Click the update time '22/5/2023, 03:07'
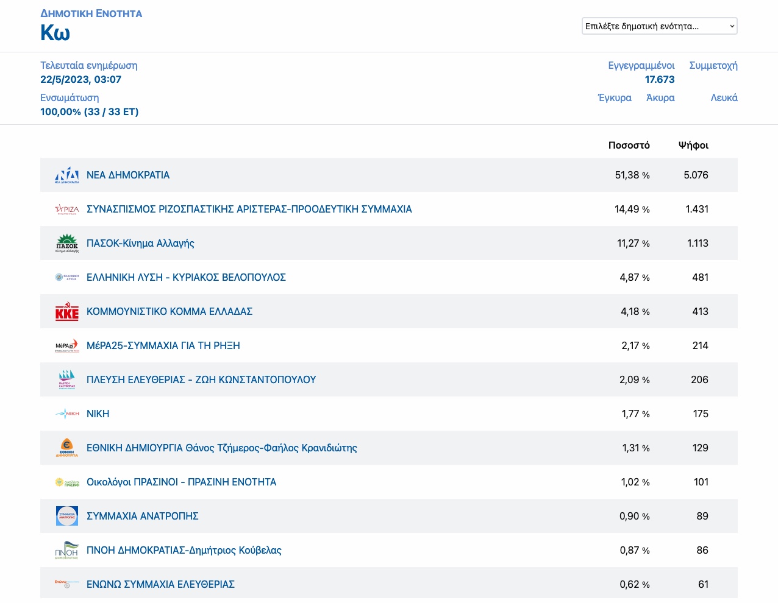Viewport: 778px width, 603px height. [81, 79]
